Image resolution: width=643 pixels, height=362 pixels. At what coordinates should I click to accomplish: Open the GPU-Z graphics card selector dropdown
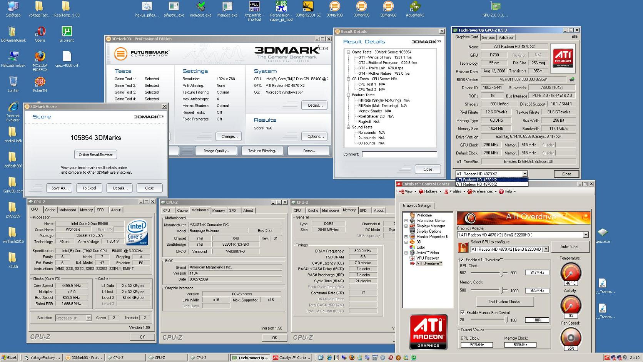(x=525, y=174)
